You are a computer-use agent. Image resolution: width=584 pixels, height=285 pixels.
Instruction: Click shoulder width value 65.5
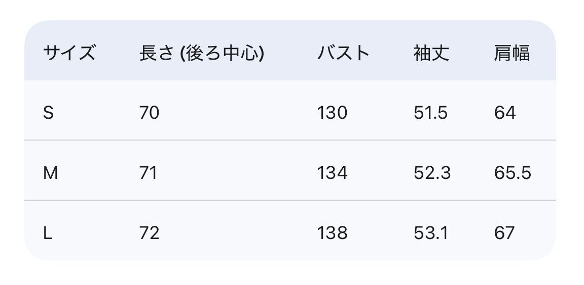click(x=513, y=173)
